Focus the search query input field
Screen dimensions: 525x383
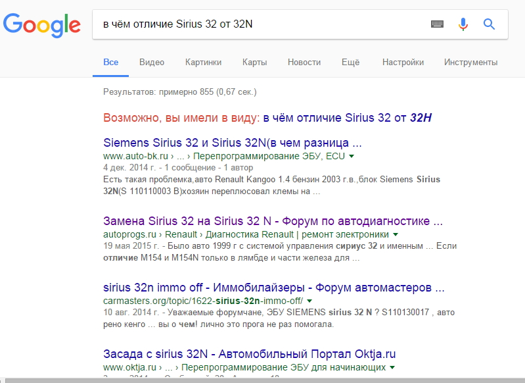(x=261, y=24)
